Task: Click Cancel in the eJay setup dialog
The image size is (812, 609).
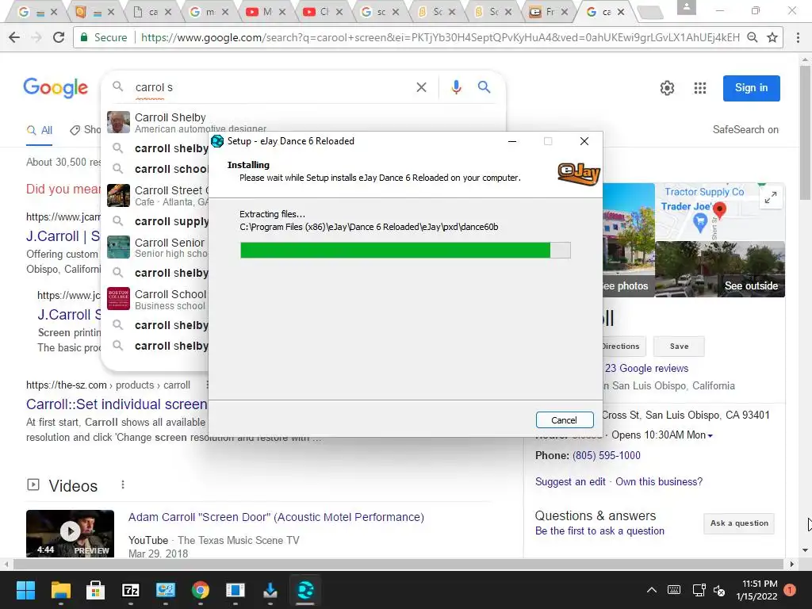Action: click(565, 420)
